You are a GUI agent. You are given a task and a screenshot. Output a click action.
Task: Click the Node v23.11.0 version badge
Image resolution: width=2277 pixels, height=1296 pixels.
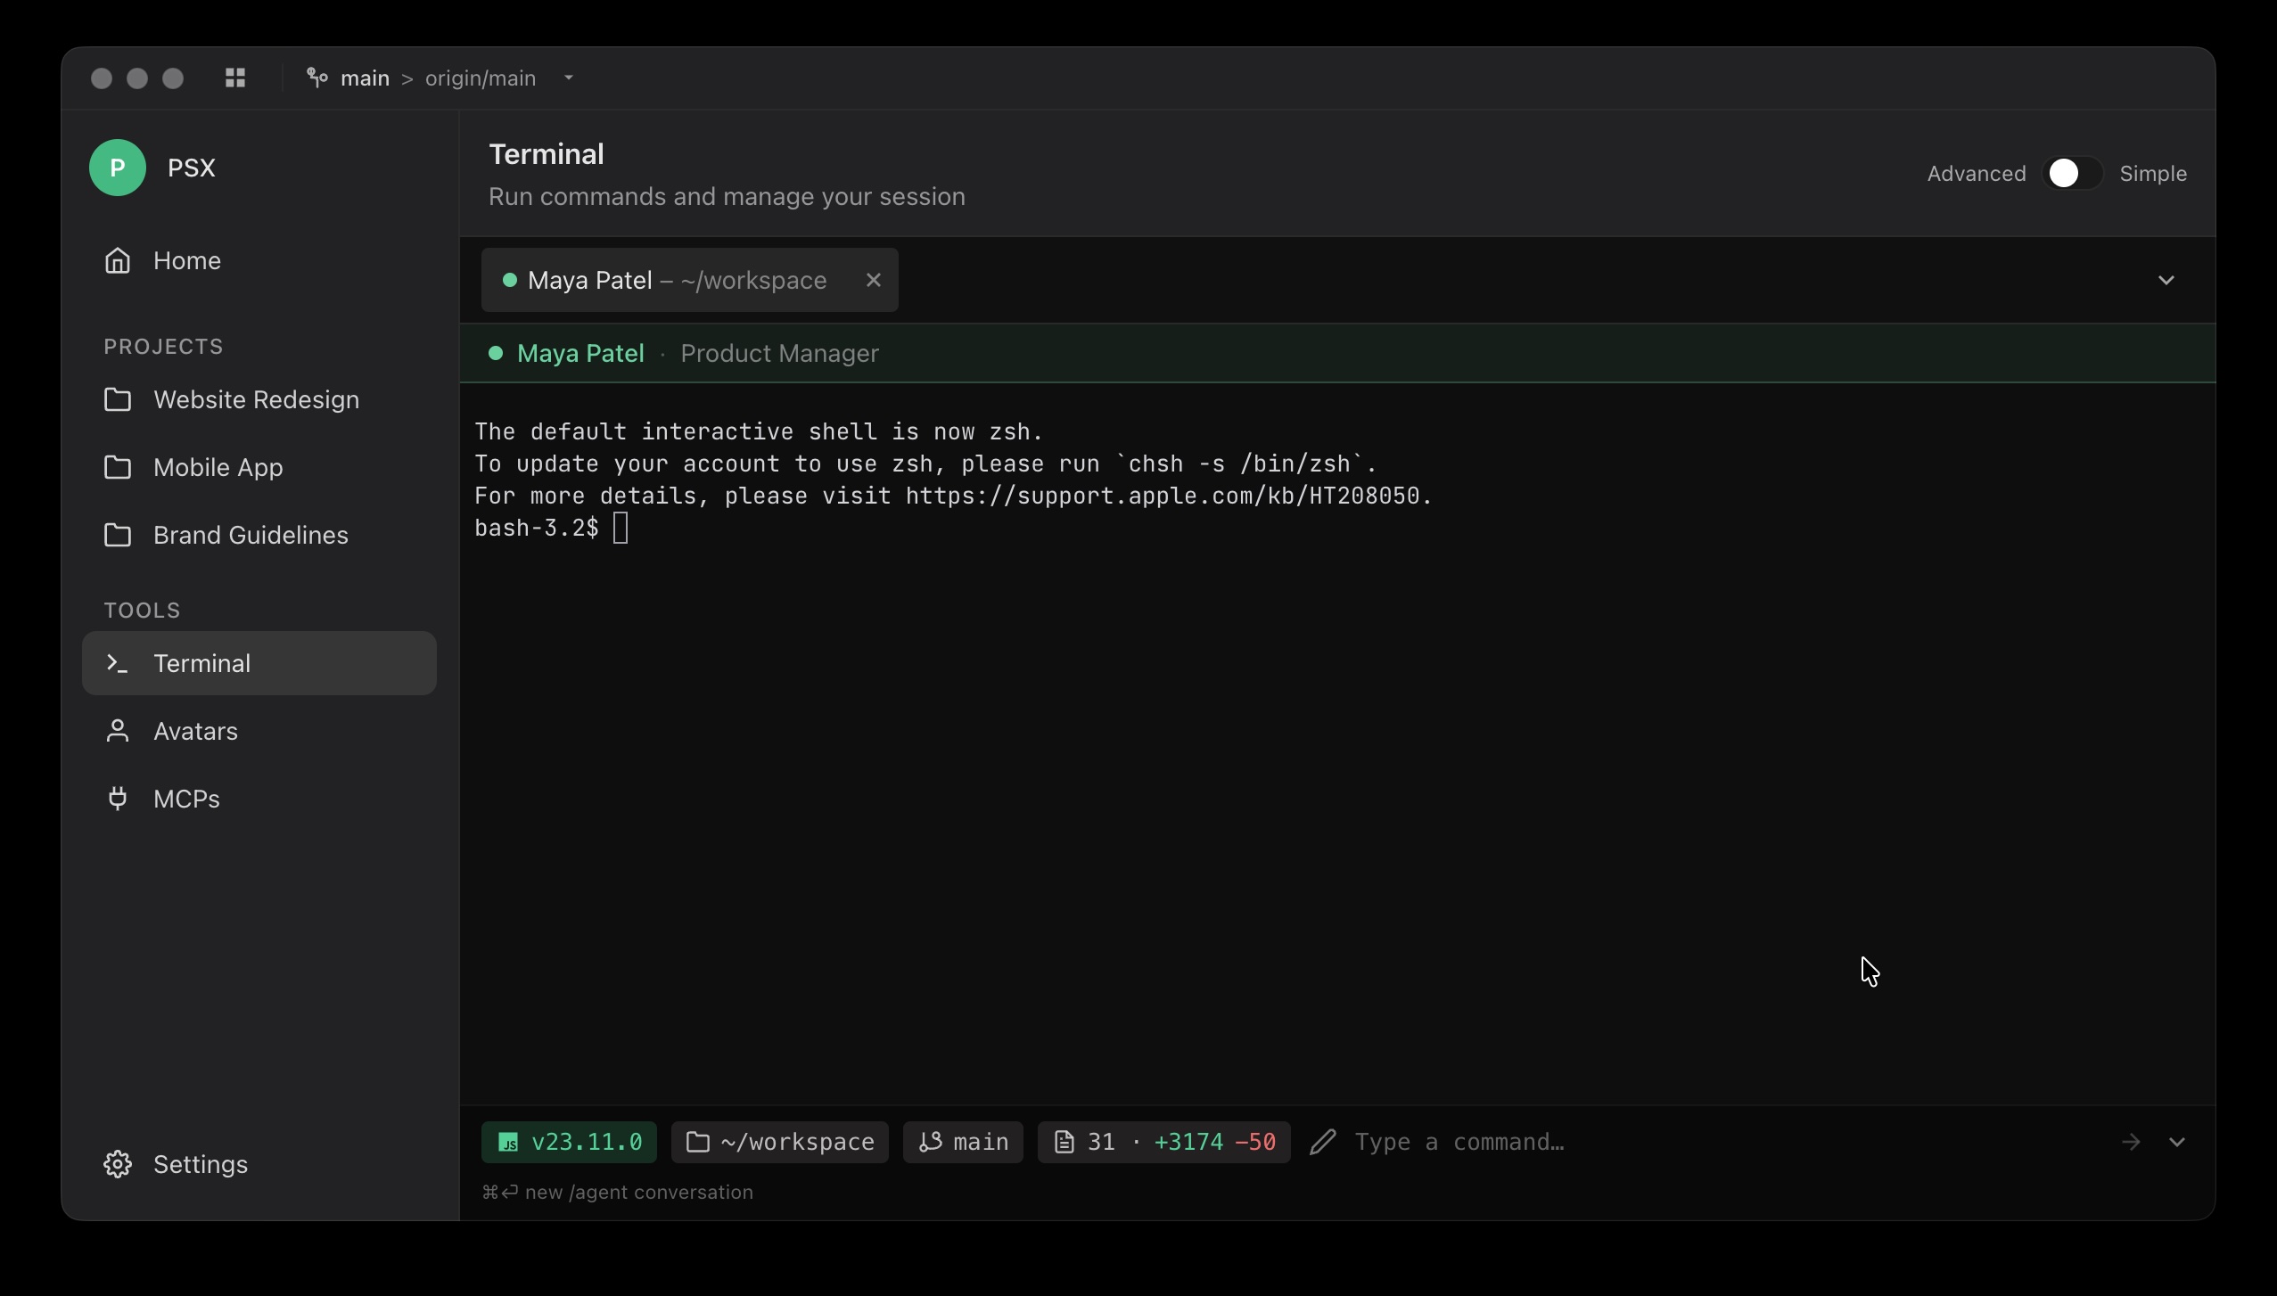[569, 1142]
